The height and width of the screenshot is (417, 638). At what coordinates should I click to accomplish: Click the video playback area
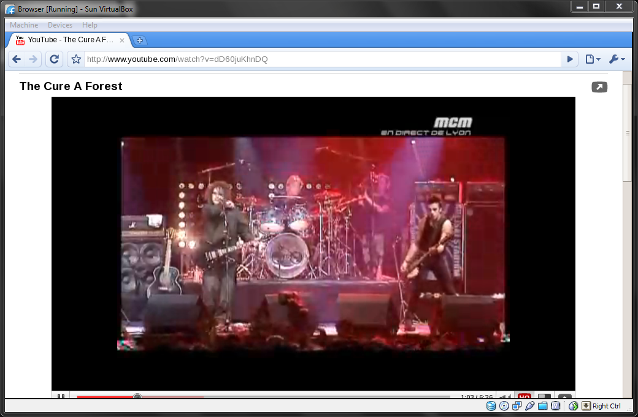pyautogui.click(x=313, y=244)
